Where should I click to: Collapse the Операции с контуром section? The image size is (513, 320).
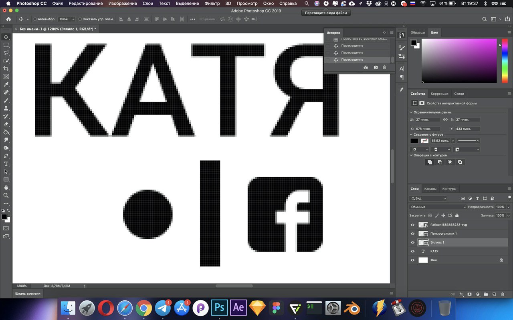coord(411,155)
